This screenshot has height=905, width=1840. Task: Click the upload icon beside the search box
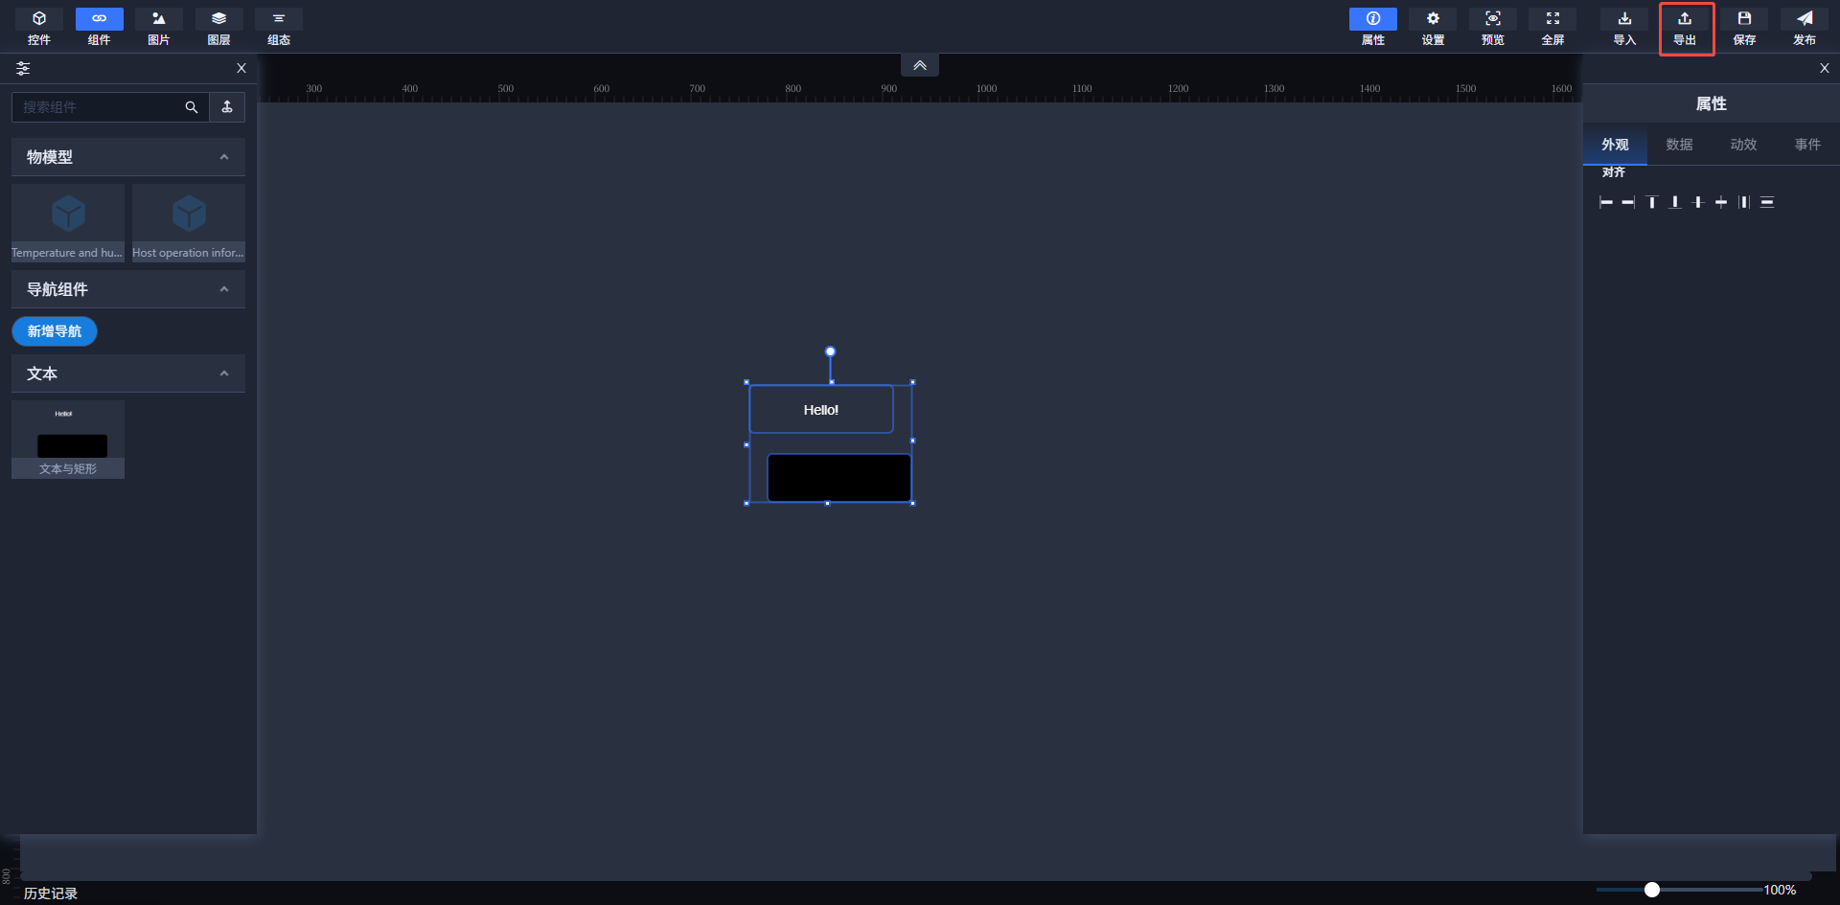(x=227, y=107)
